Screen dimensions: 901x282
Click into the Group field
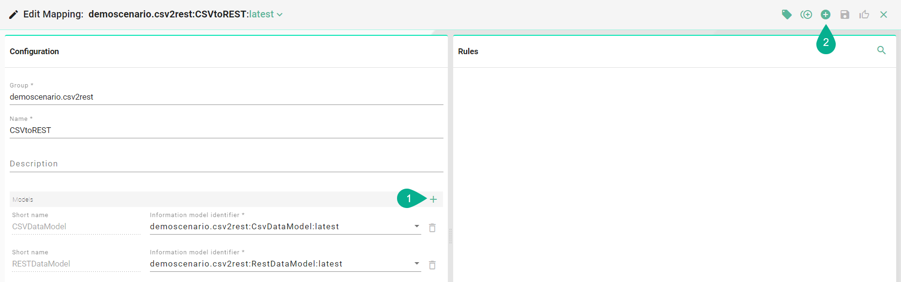point(226,97)
